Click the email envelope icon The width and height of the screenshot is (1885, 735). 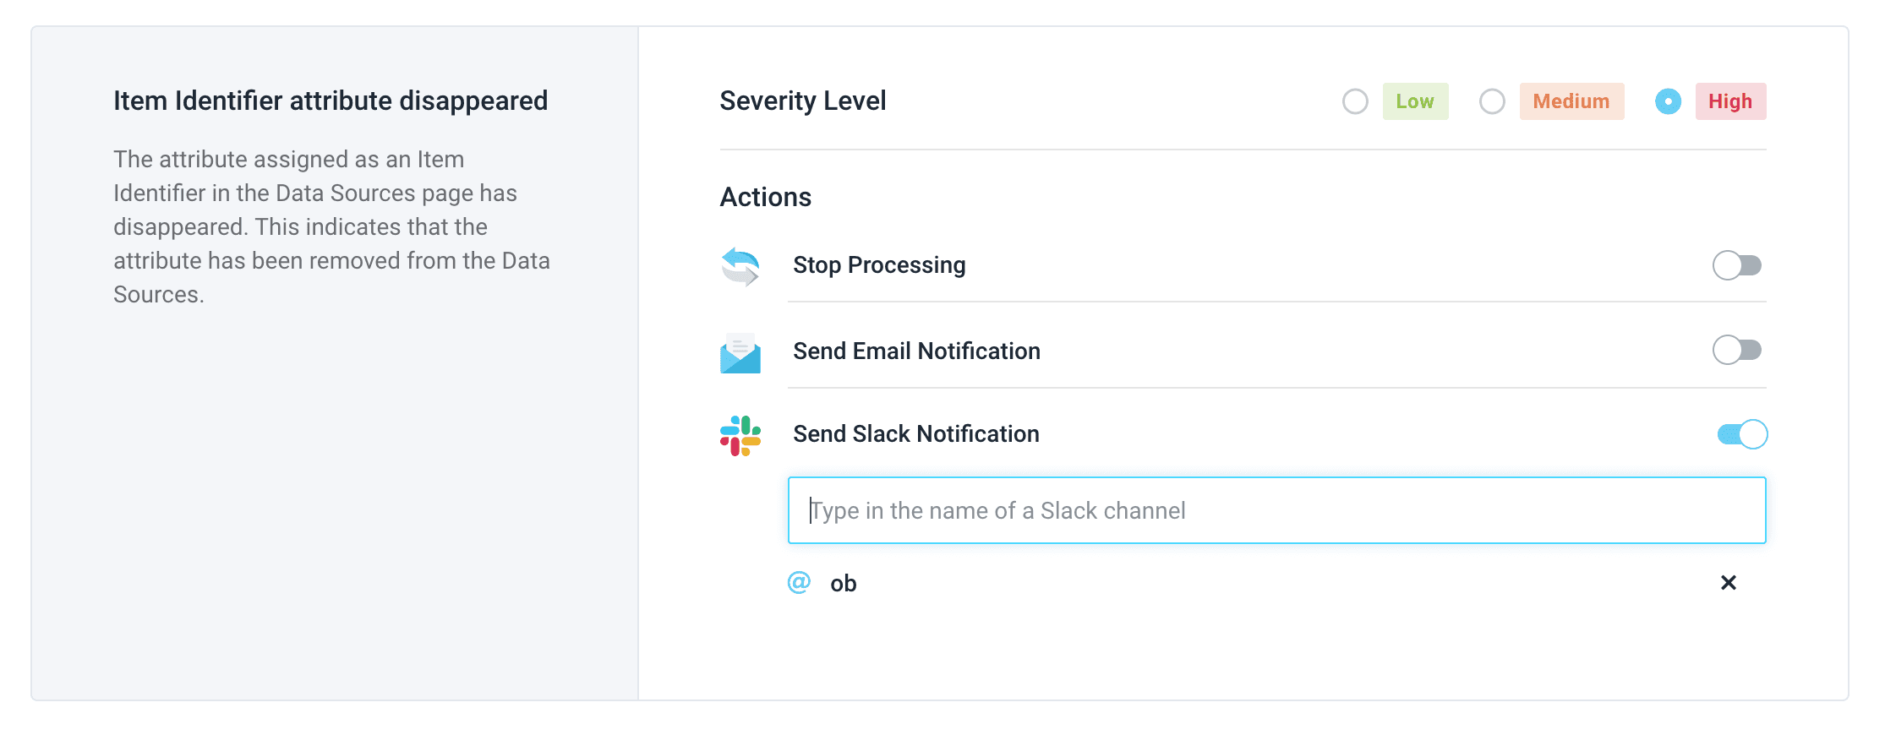[x=740, y=352]
